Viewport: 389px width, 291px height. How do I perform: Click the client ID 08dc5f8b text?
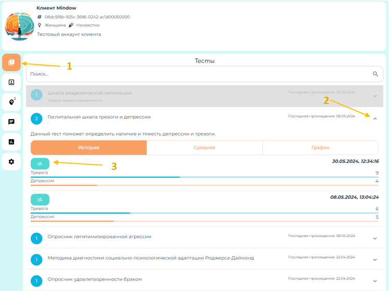tap(87, 17)
